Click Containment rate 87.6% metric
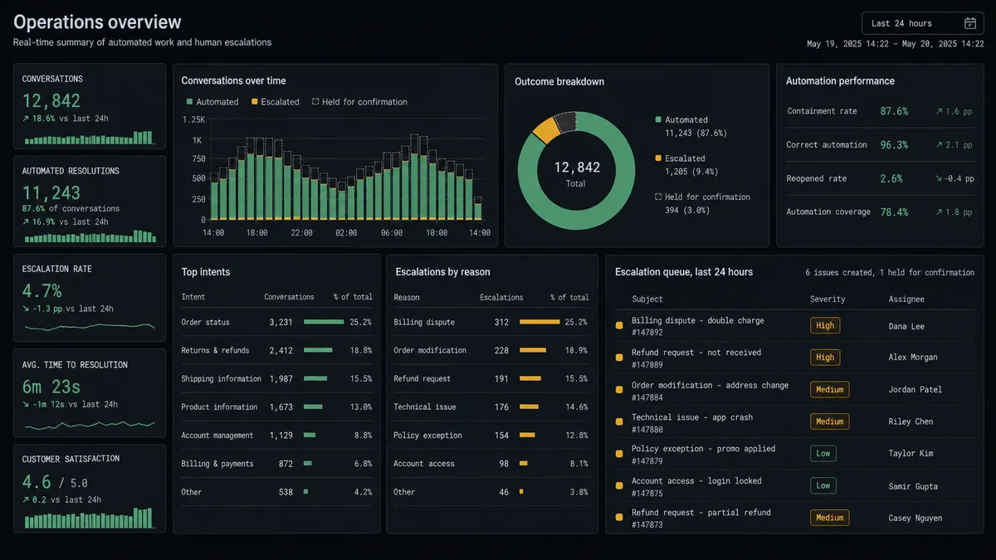This screenshot has height=560, width=996. pos(880,111)
